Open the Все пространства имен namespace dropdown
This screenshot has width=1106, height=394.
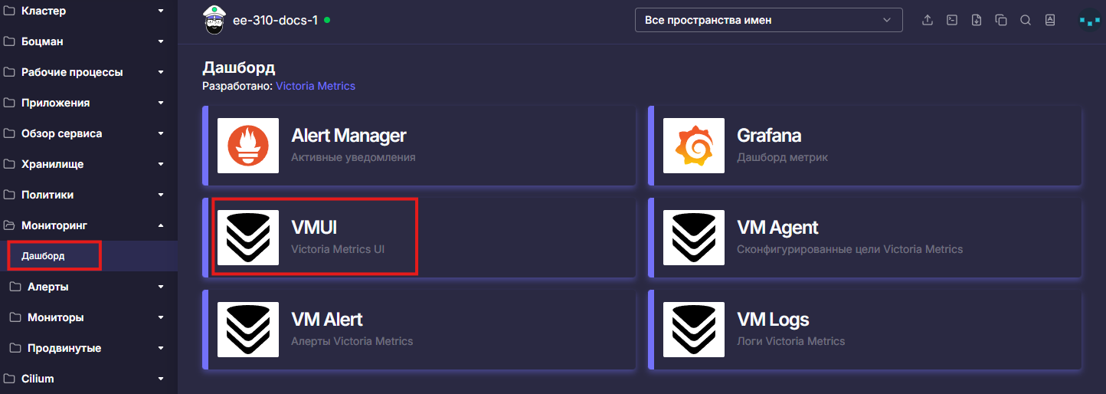769,20
